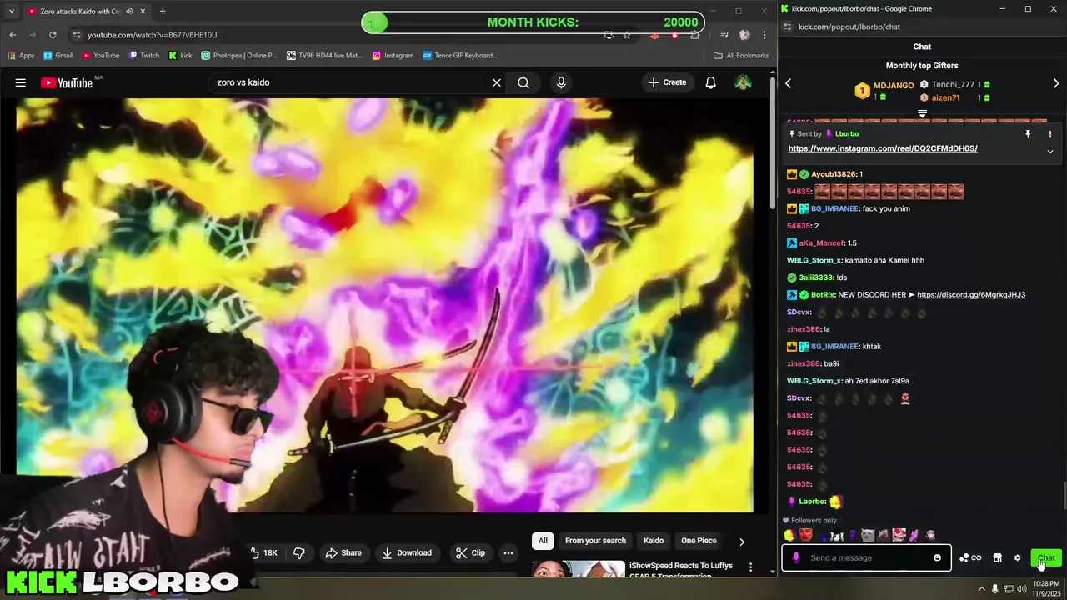Open the YouTube hamburger guide menu
Viewport: 1067px width, 600px height.
coord(21,82)
